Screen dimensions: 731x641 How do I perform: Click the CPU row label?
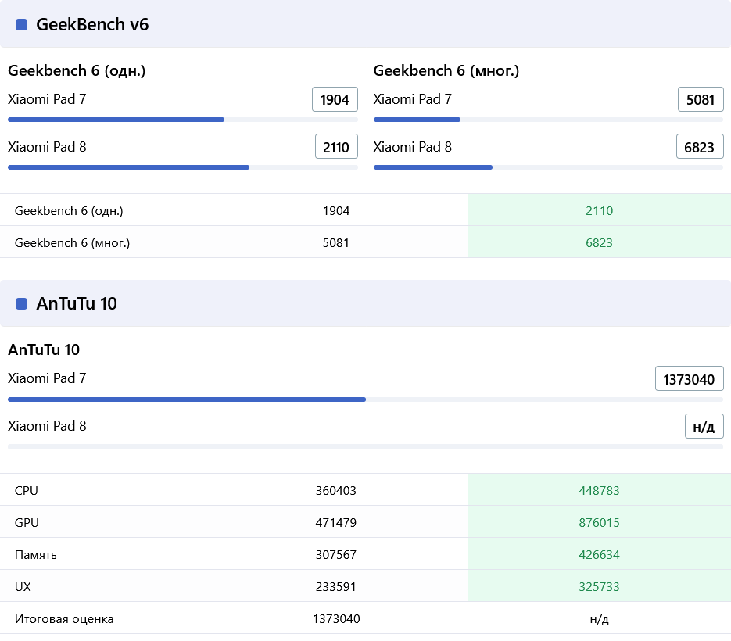[x=27, y=490]
